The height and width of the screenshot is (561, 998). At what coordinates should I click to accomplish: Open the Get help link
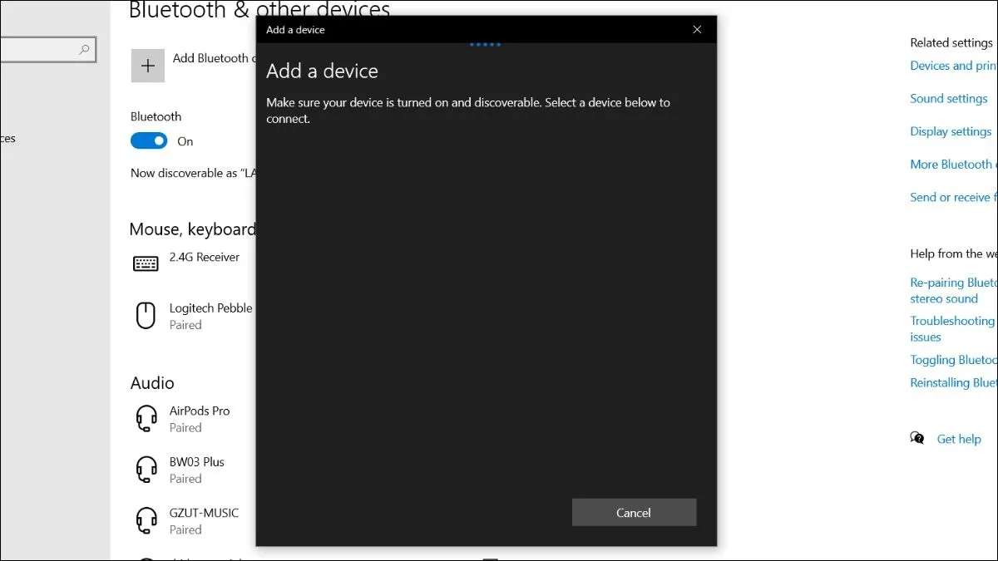click(x=959, y=439)
